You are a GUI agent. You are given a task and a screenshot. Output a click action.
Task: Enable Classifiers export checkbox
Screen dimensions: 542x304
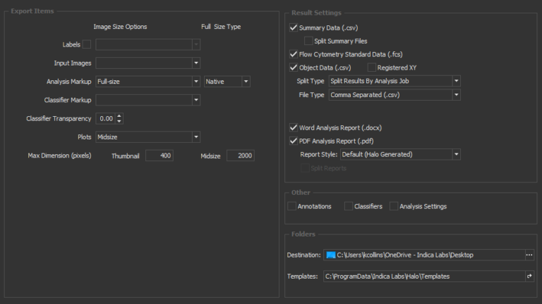(349, 206)
